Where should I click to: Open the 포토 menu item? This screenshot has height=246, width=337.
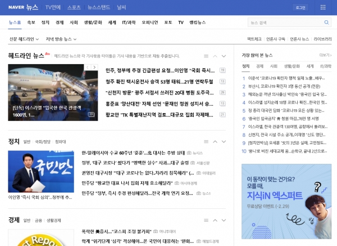point(168,22)
